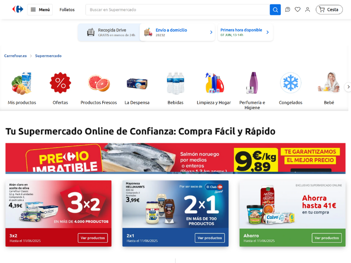This screenshot has width=351, height=263.
Task: Select the Ofertas percent category icon
Action: (x=60, y=83)
